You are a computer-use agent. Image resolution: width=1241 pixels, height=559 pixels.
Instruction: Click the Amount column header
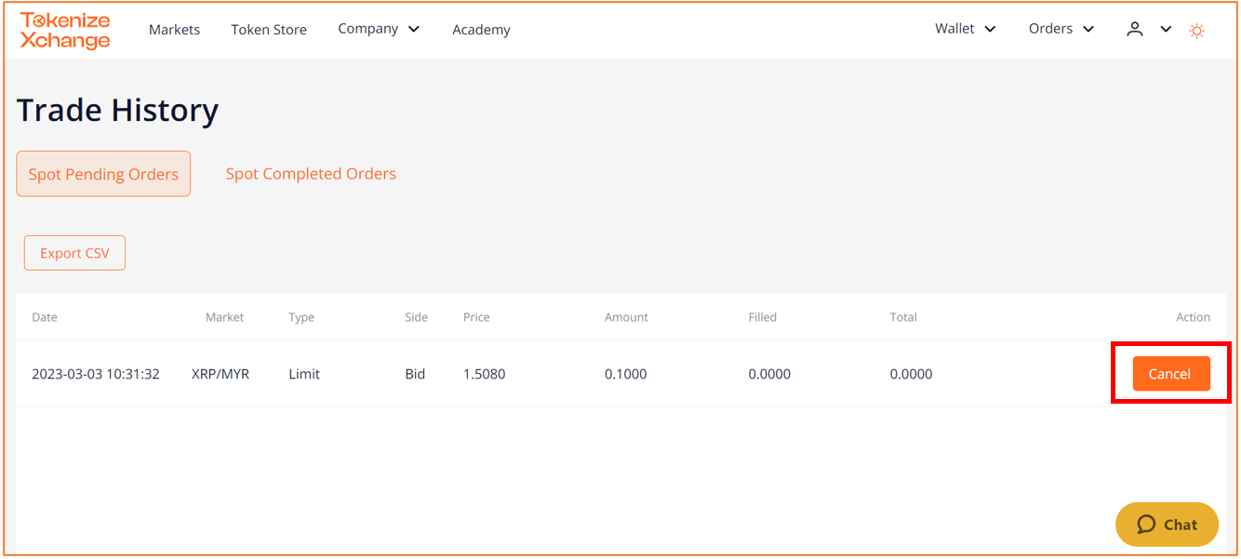(x=626, y=317)
